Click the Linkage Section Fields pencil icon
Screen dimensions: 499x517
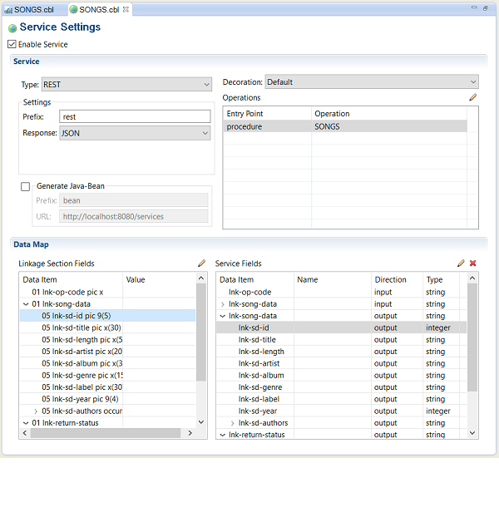tap(201, 263)
